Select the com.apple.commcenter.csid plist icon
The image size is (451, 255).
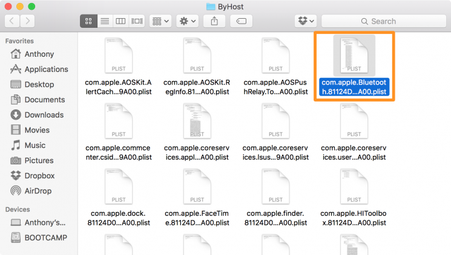pos(119,121)
